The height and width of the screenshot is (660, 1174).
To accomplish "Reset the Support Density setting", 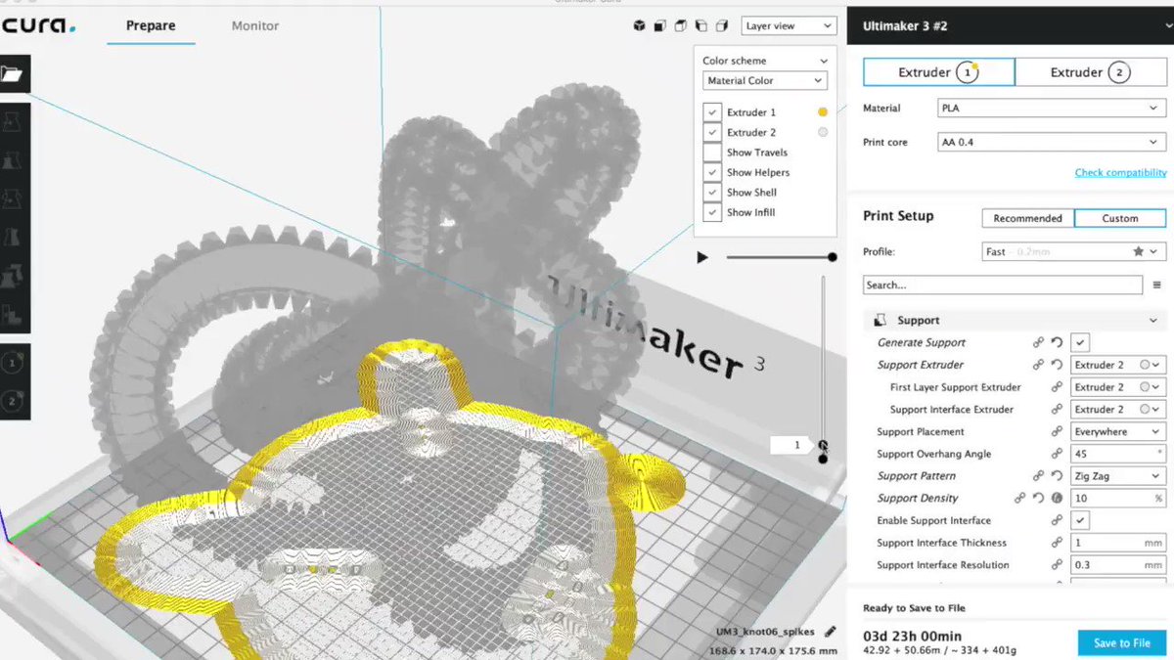I will point(1038,499).
